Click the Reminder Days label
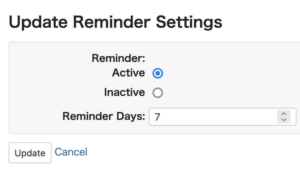 pyautogui.click(x=104, y=116)
